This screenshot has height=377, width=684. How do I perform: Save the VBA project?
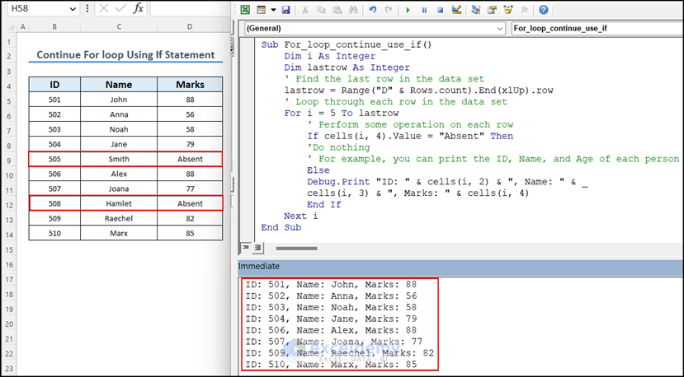[x=285, y=10]
